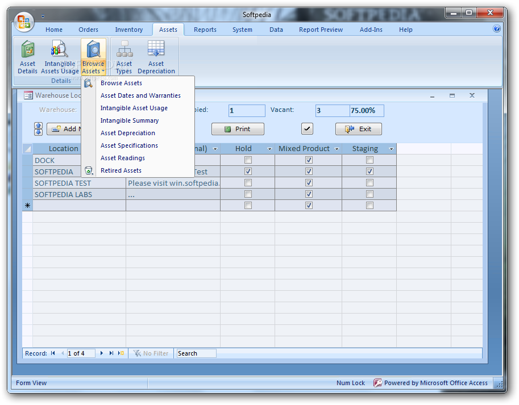Click the Office button orb
The height and width of the screenshot is (405, 519).
[x=24, y=22]
